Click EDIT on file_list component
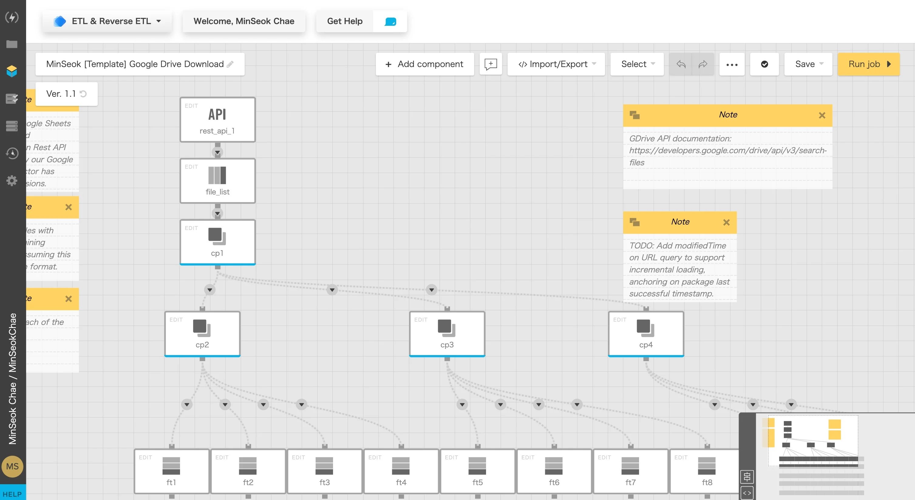 click(192, 167)
